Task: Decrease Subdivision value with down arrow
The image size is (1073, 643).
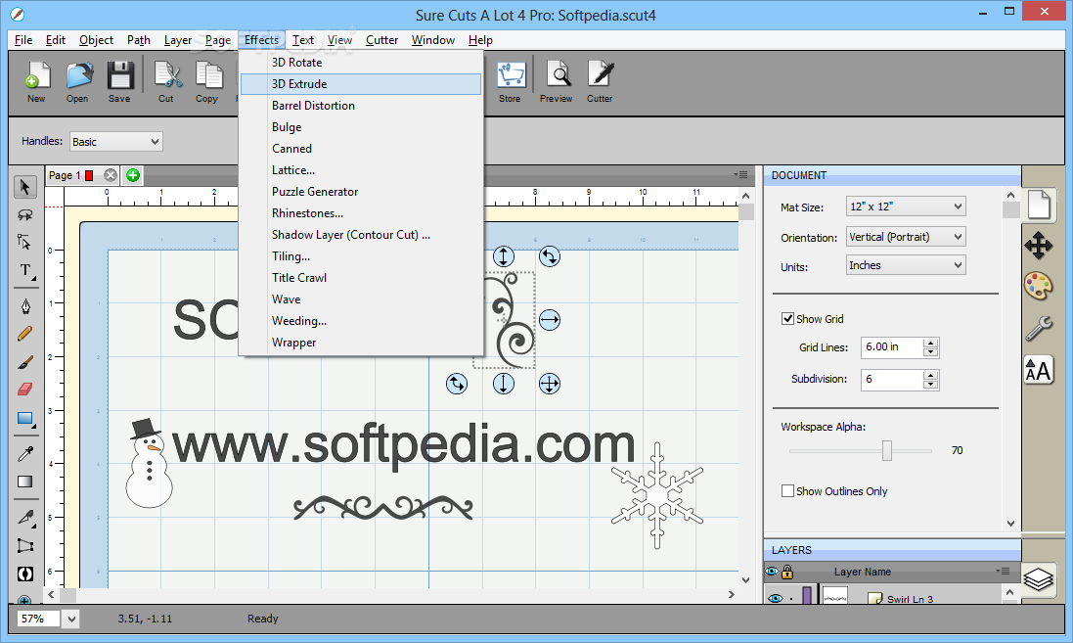Action: pos(930,385)
